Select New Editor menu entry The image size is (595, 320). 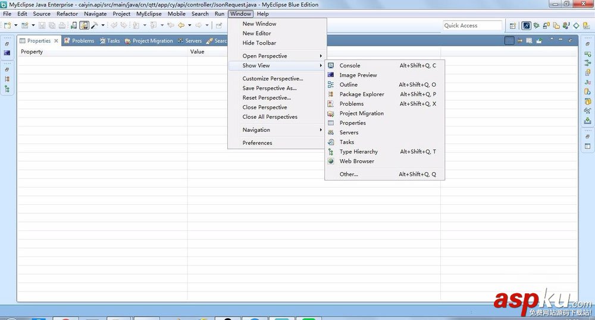coord(277,33)
